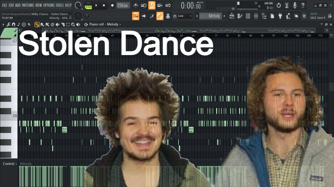Viewport: 334px width, 187px height.
Task: Select the Mute tool in piano roll
Action: coord(58,24)
